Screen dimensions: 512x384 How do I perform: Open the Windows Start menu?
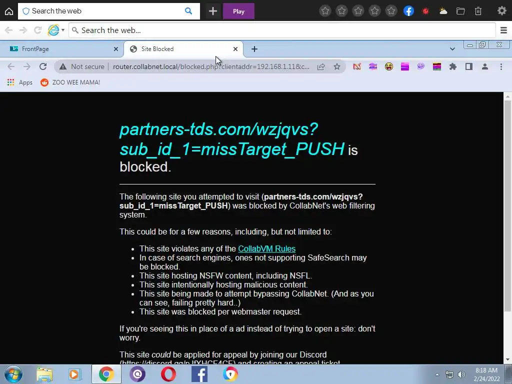click(13, 374)
